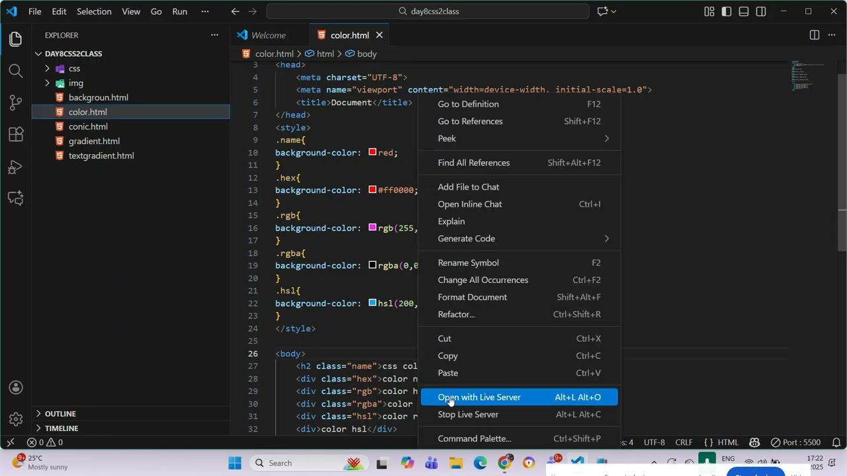This screenshot has height=476, width=847.
Task: Go back with the navigation left arrow
Action: click(x=236, y=11)
